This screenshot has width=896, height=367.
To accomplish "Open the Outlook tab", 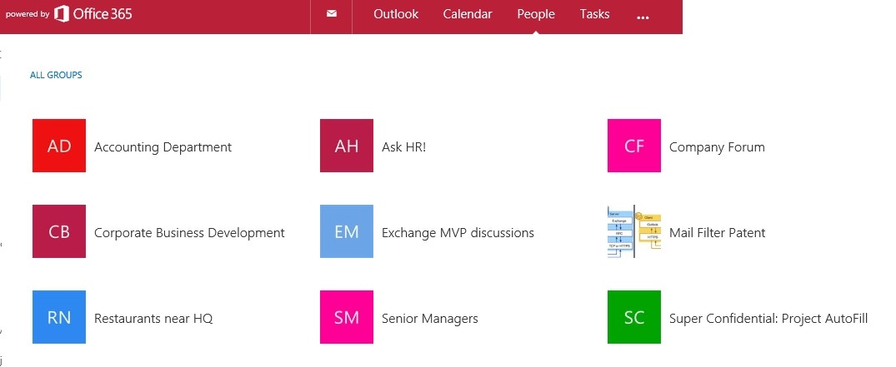I will [x=396, y=14].
